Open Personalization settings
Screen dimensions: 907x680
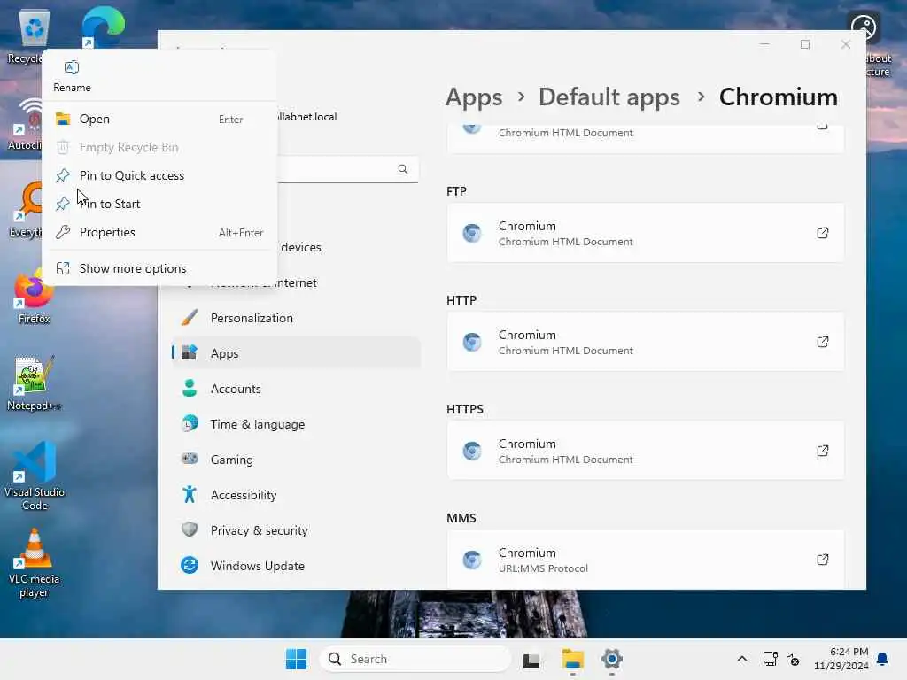click(x=296, y=318)
